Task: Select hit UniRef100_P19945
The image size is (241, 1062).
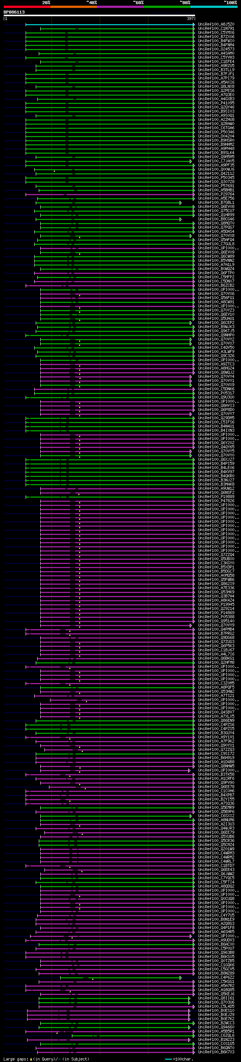Action: click(x=216, y=604)
